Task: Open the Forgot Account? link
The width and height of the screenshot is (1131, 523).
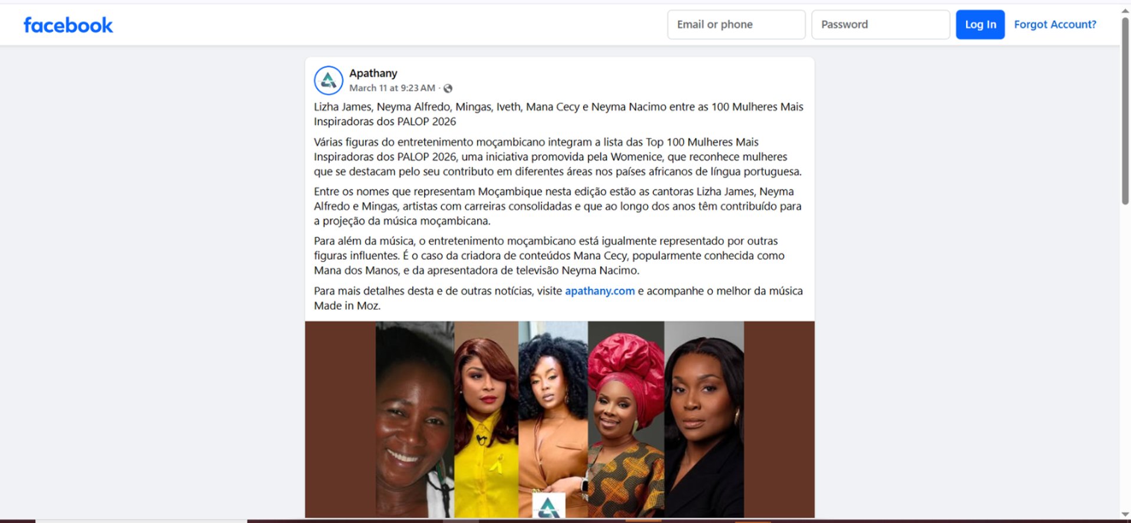Action: click(x=1055, y=25)
